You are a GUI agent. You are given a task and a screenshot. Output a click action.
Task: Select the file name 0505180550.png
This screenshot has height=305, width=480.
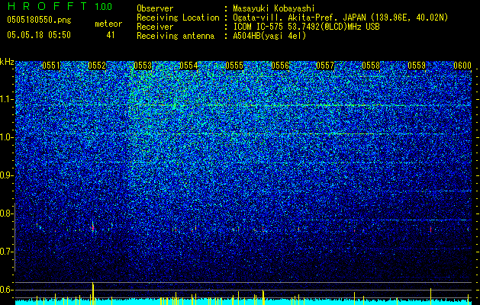[39, 20]
